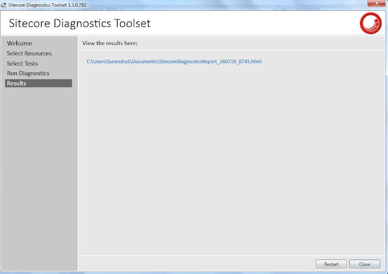
Task: Click the app icon in title bar
Action: [x=4, y=5]
